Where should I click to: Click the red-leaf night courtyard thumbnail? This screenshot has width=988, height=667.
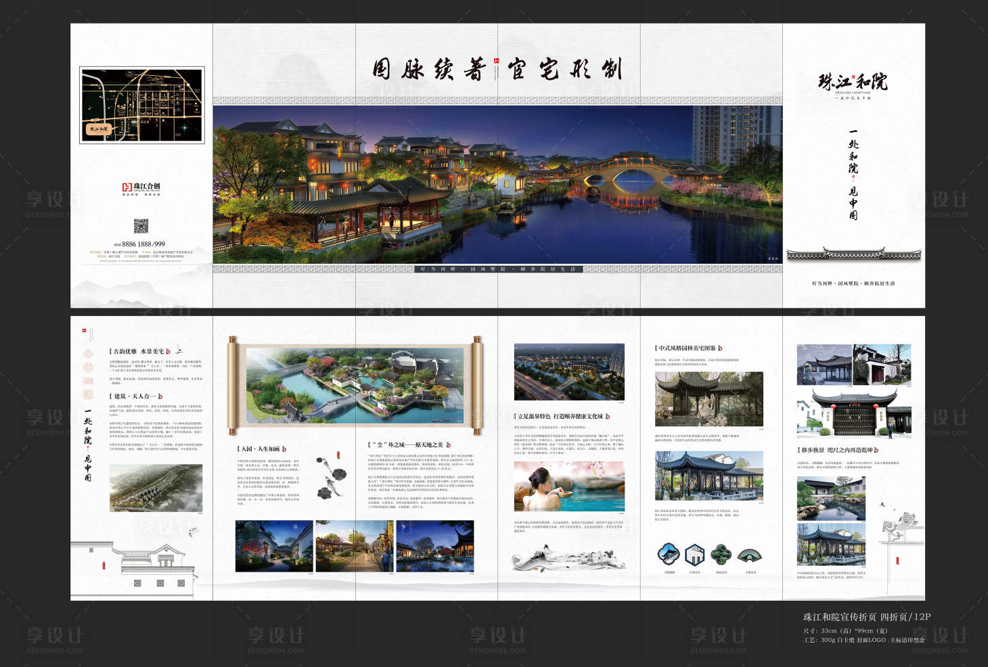coord(274,546)
